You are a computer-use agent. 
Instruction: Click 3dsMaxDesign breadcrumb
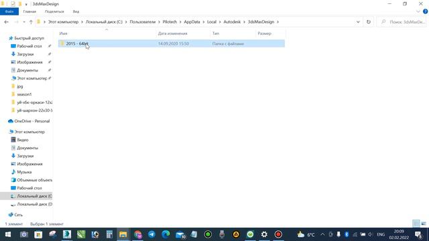[x=261, y=22]
